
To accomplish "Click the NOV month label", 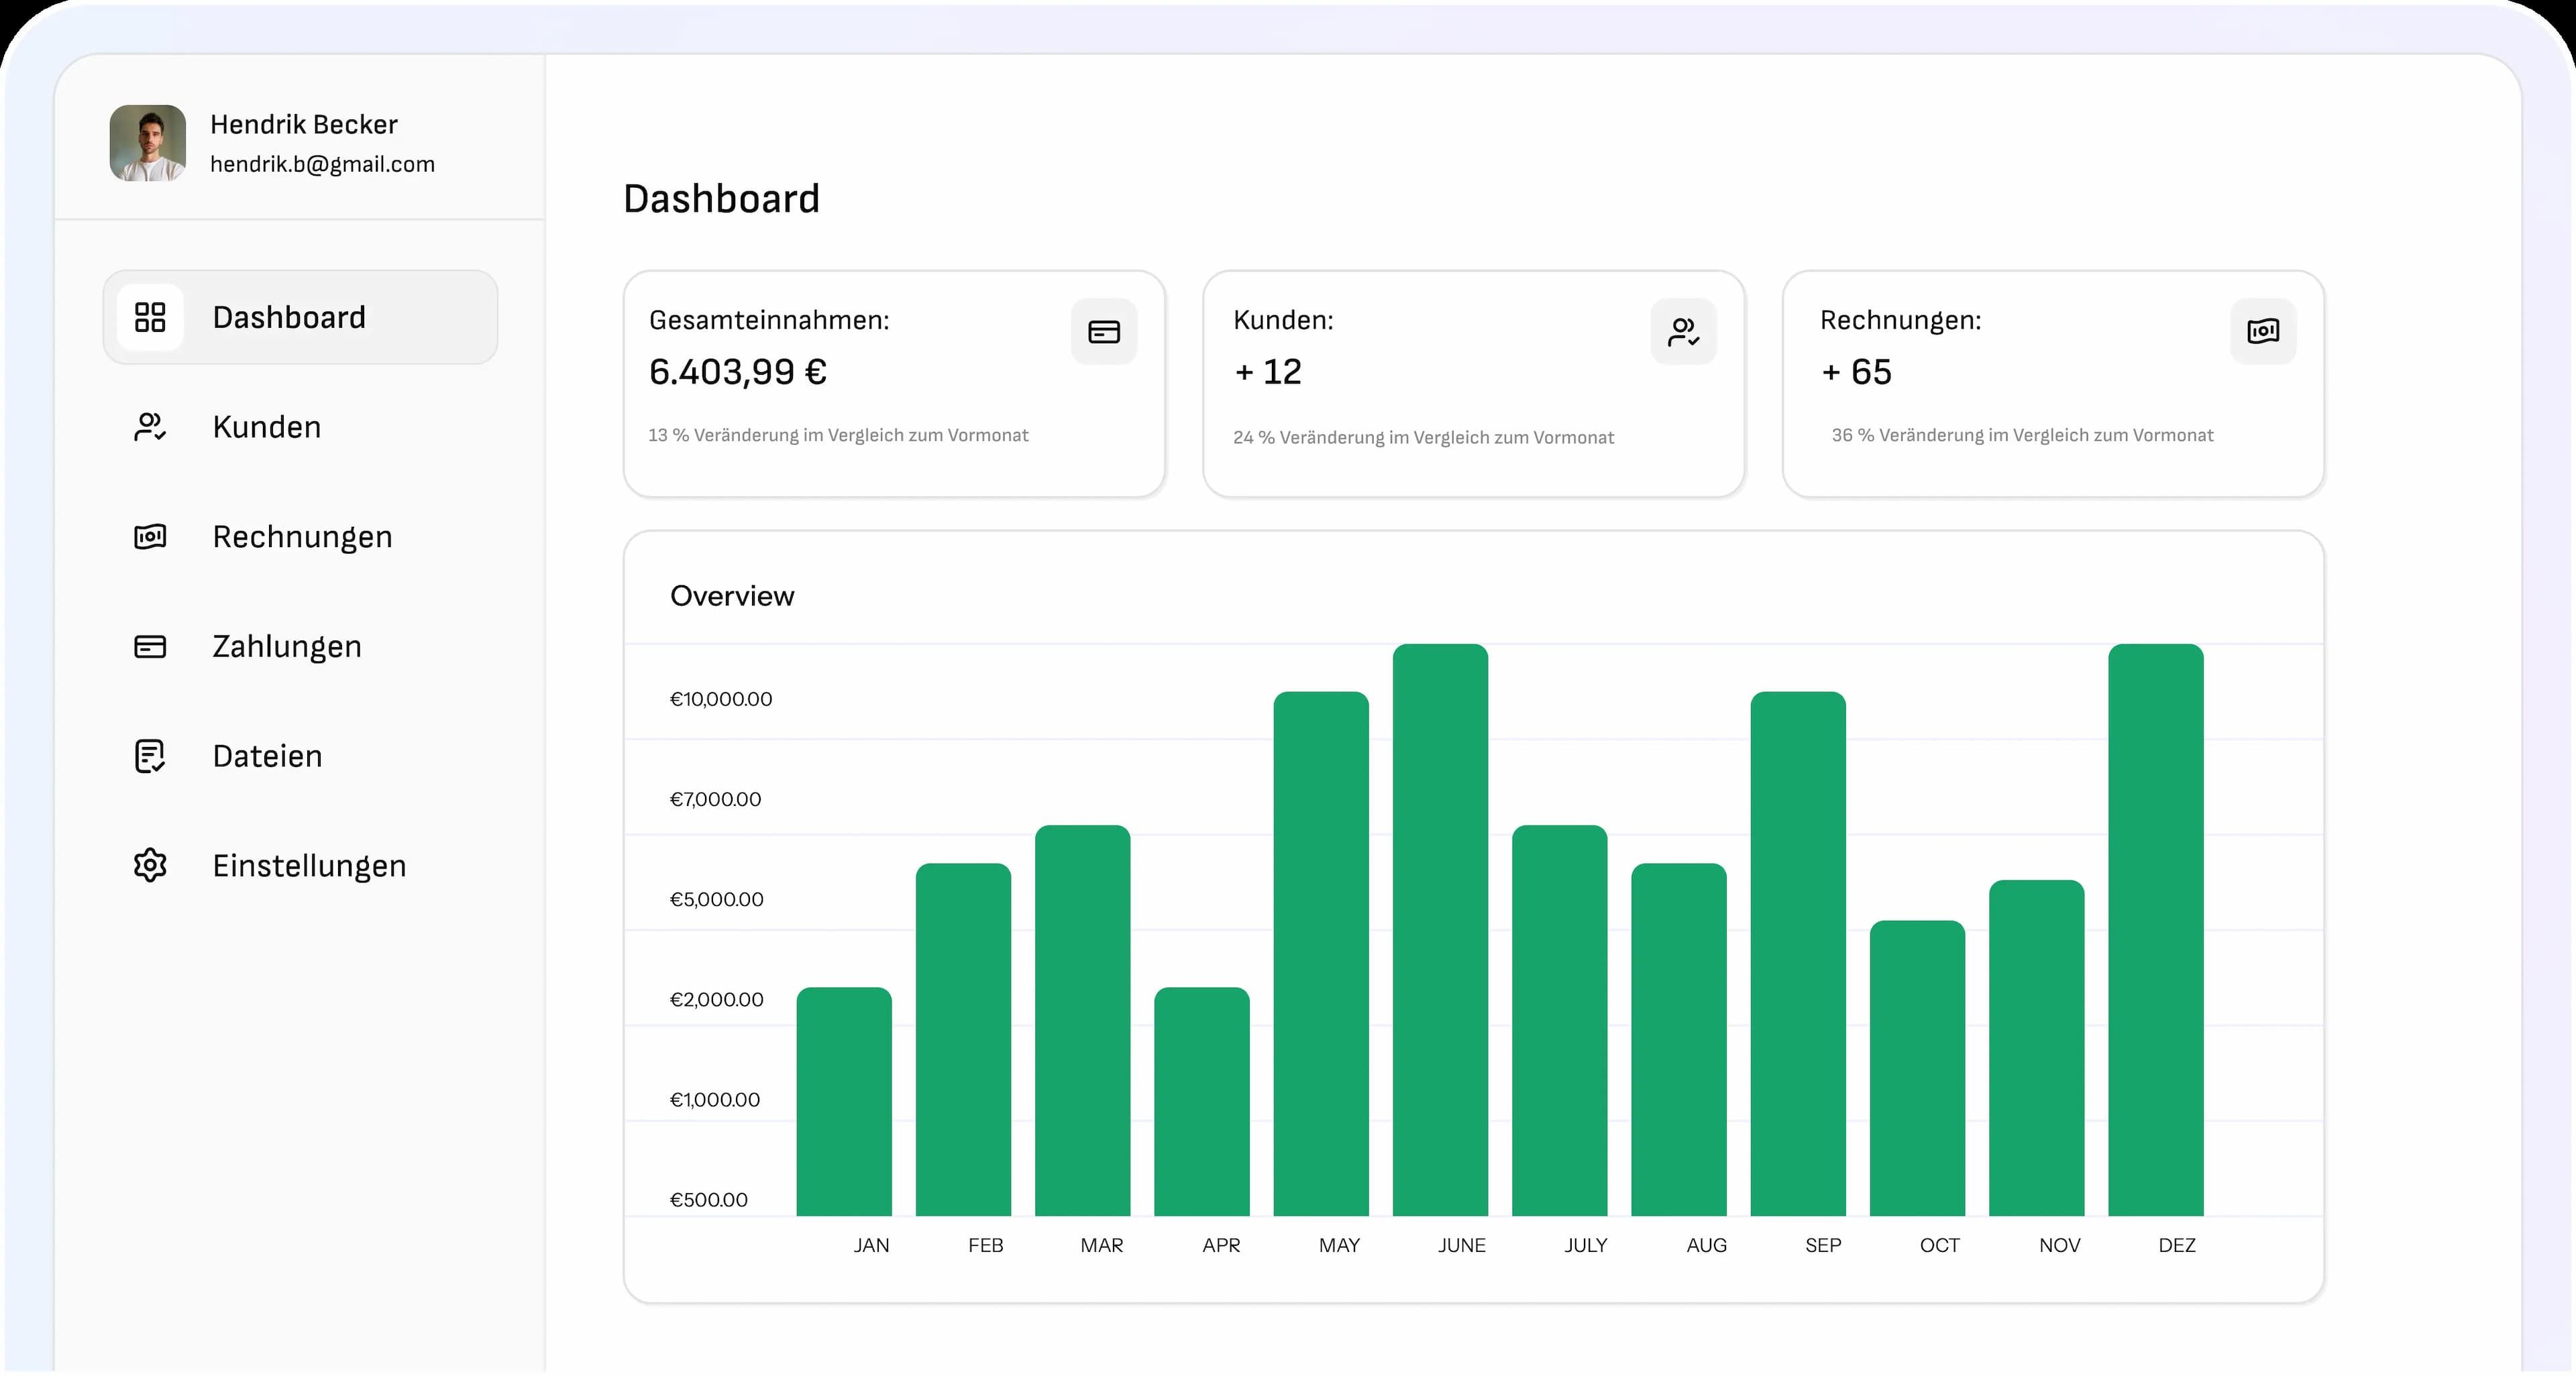I will tap(2059, 1245).
